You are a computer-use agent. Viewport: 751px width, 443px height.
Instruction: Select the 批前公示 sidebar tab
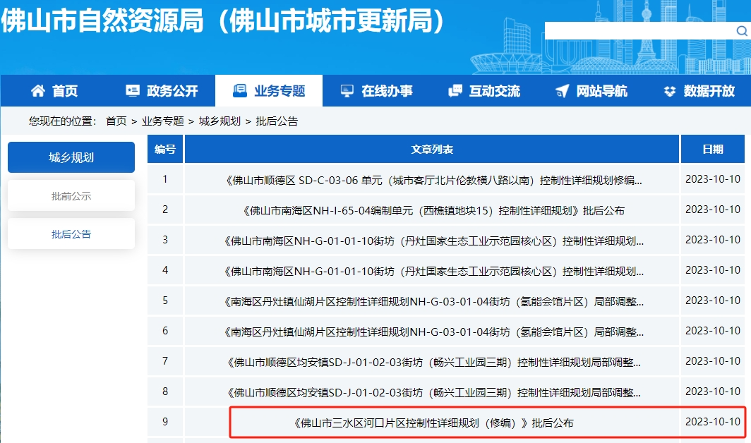71,195
